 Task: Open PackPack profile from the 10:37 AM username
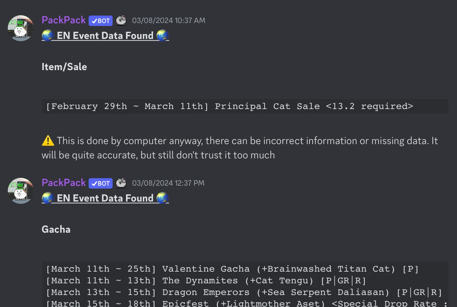64,20
